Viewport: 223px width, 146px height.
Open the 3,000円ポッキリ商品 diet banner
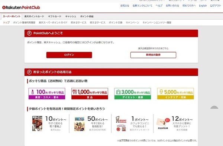click(x=133, y=93)
